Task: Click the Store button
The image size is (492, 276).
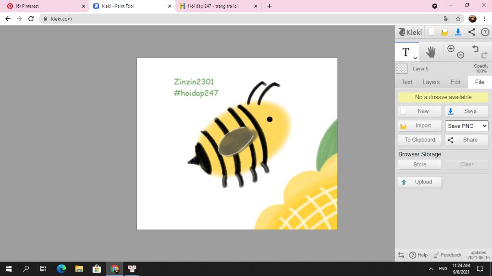Action: click(x=420, y=165)
